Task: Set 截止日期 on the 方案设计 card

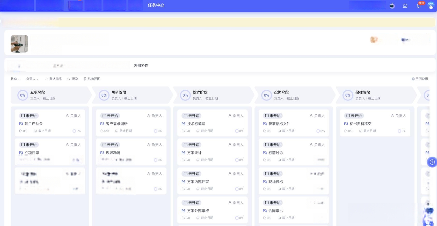Action: 205,160
